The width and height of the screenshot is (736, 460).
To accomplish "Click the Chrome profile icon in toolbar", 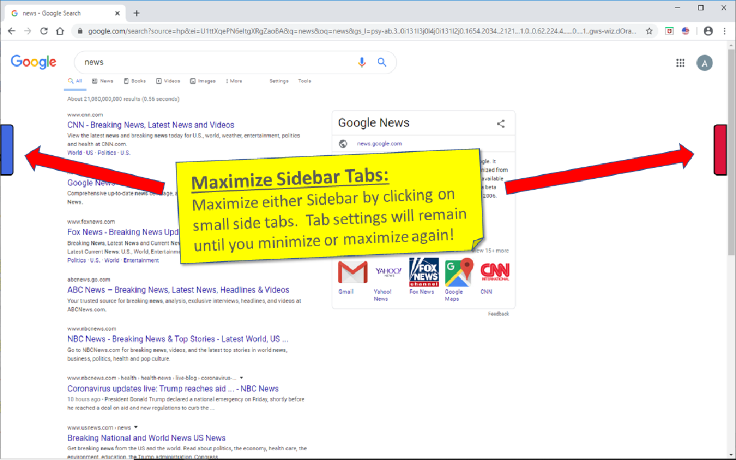I will (x=708, y=31).
